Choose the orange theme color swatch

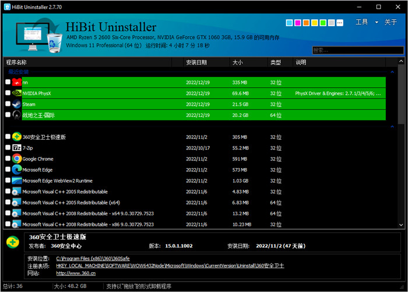click(306, 23)
